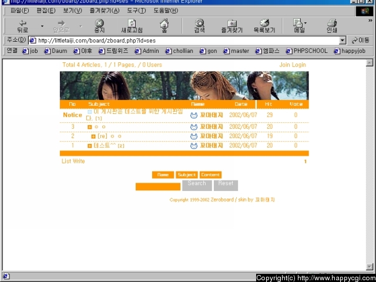This screenshot has height=282, width=376.
Task: Open the Search (검색) toolbar icon
Action: [200, 26]
